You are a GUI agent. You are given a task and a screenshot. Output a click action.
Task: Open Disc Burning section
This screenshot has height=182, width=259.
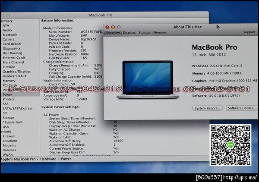(13, 53)
